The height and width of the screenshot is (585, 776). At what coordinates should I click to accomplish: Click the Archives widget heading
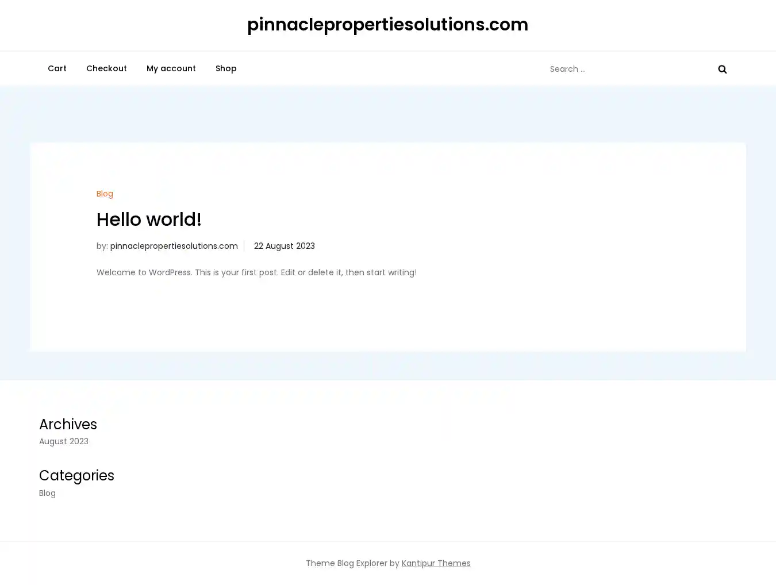(68, 424)
